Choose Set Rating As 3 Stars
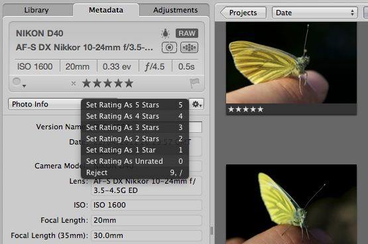This screenshot has width=368, height=244. [x=135, y=127]
